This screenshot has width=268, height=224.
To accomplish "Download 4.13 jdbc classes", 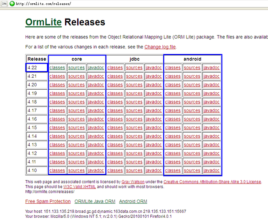I will (115, 145).
